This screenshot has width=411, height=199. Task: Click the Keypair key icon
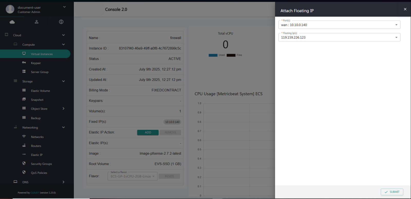[24, 63]
